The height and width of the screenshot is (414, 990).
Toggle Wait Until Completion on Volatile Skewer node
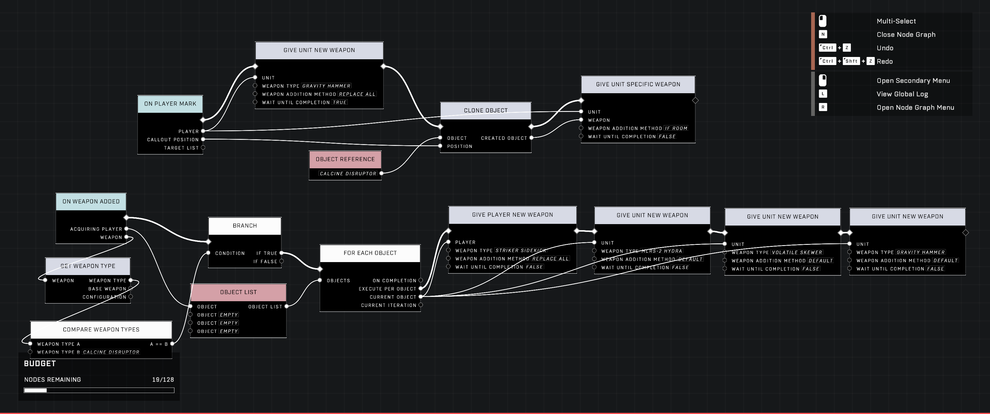click(811, 269)
